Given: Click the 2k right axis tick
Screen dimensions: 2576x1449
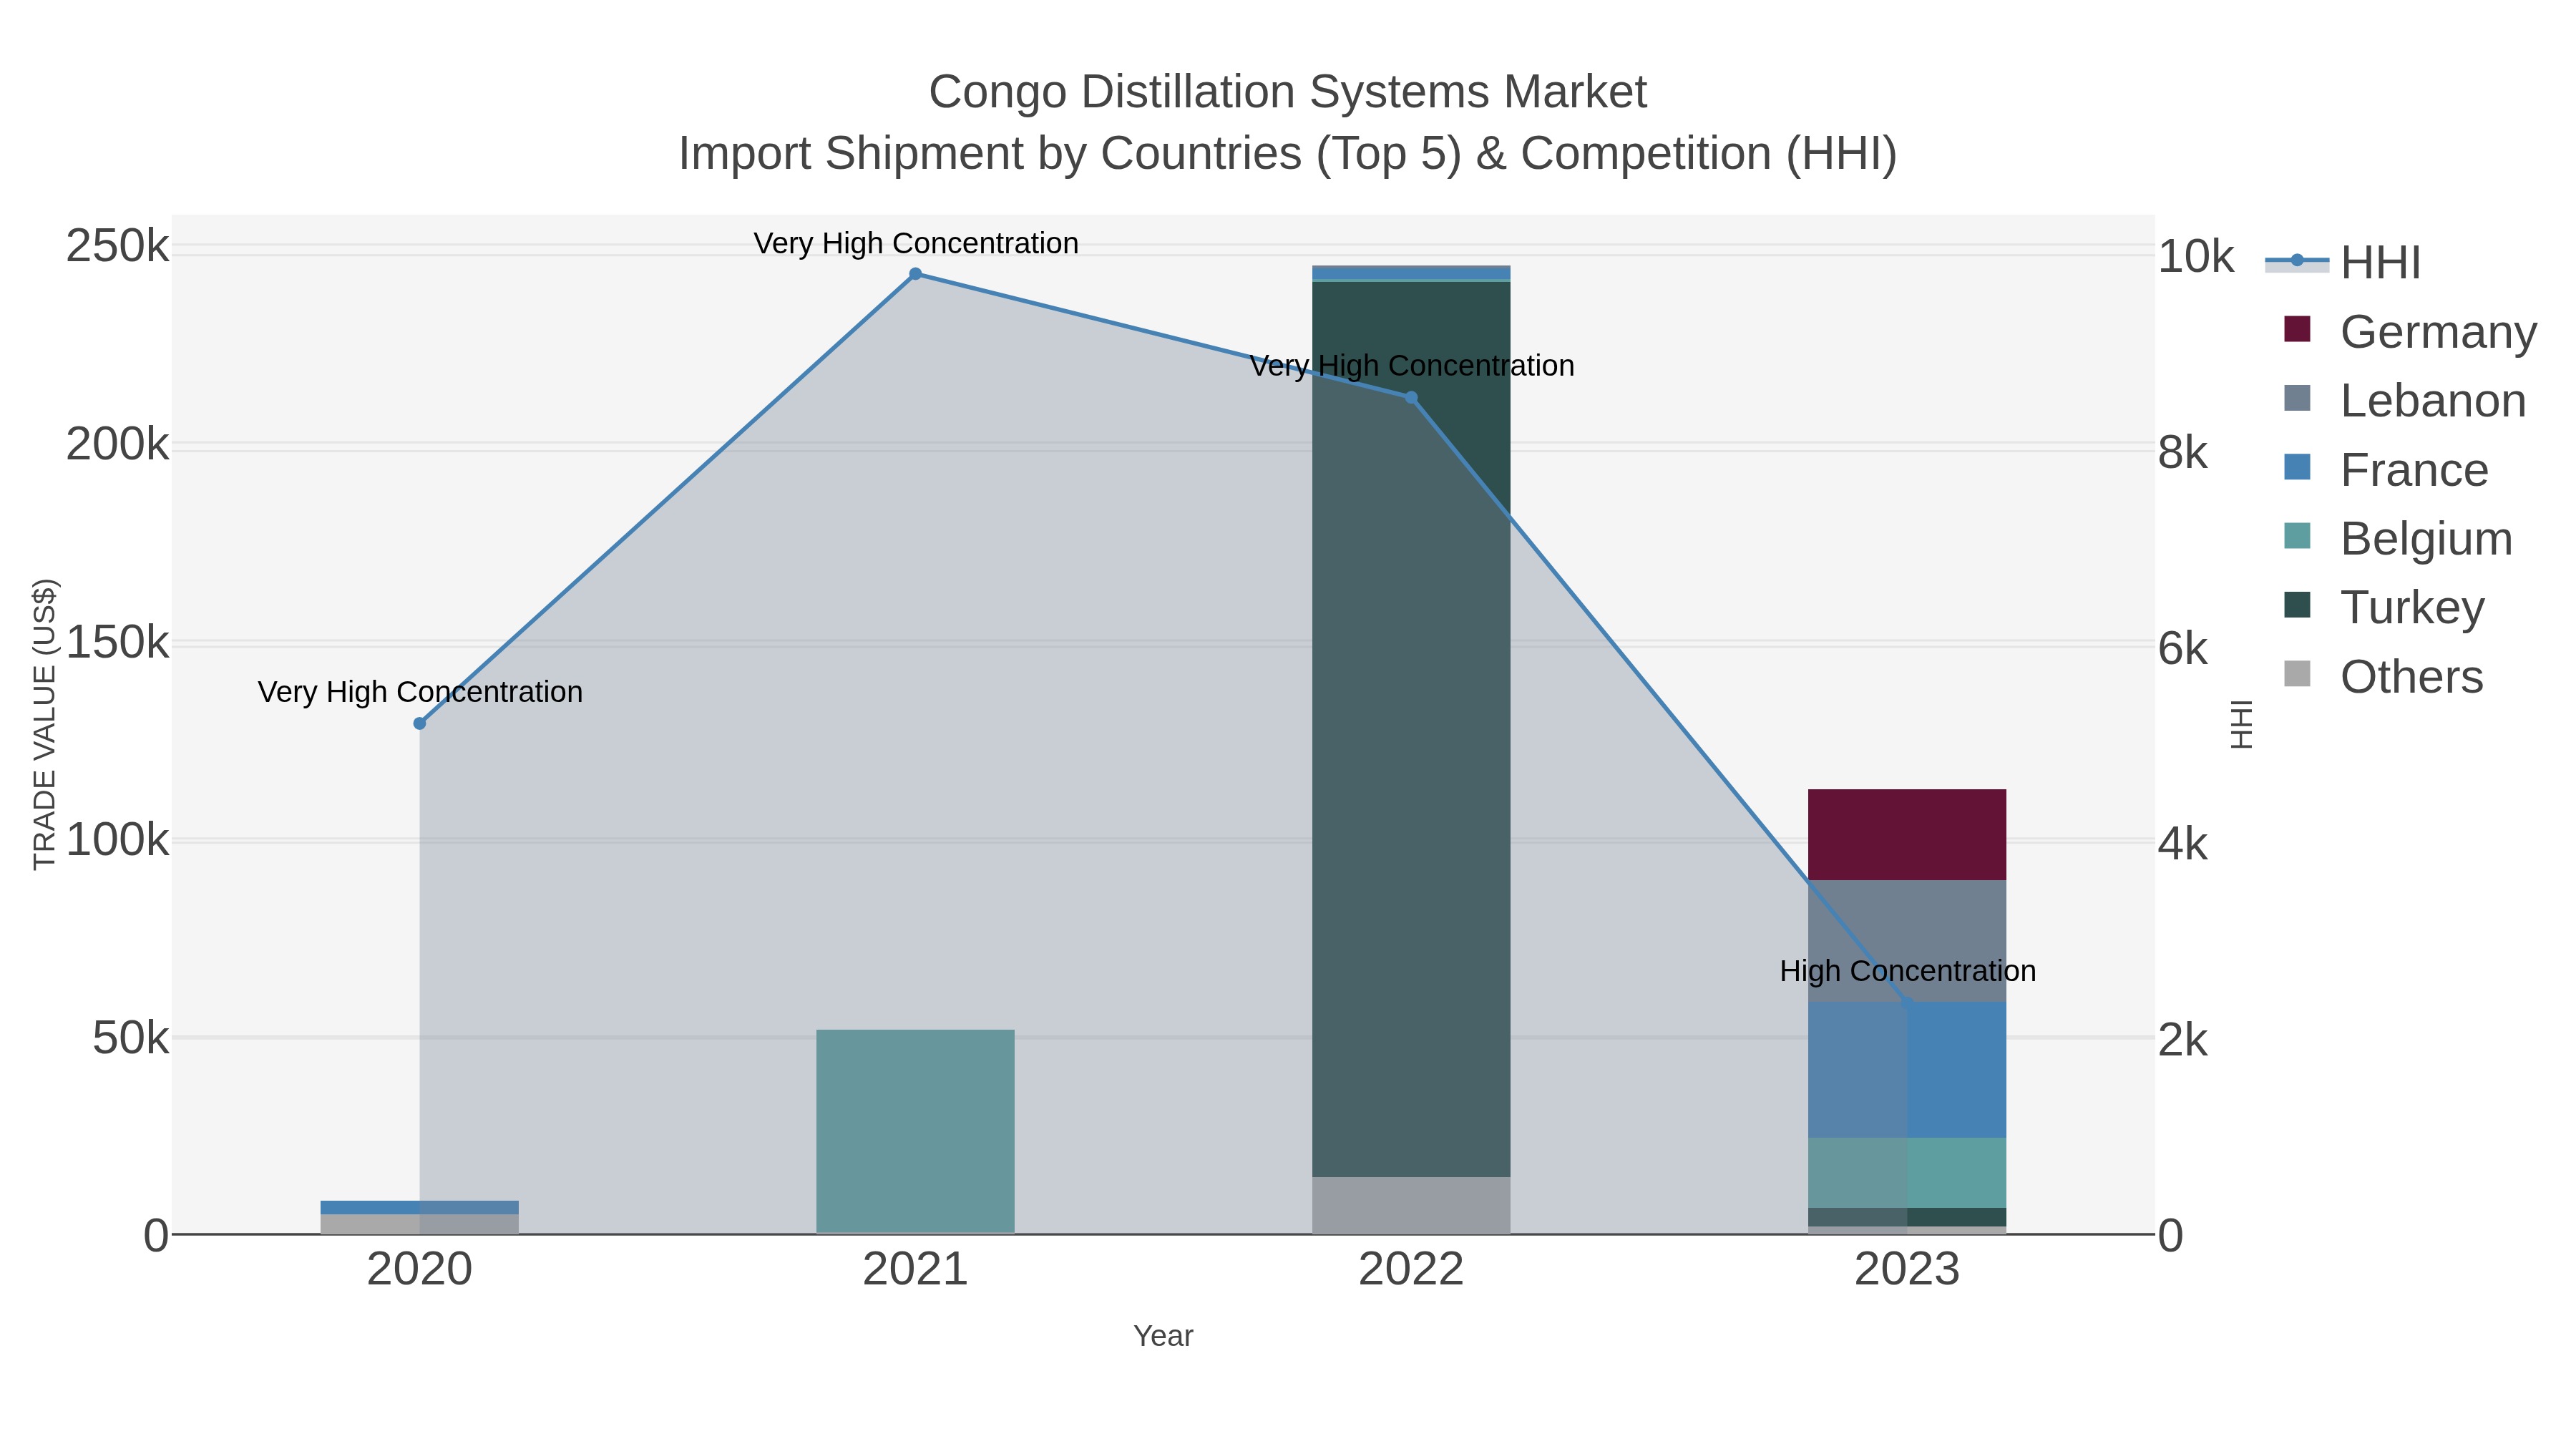Looking at the screenshot, I should 2182,1040.
